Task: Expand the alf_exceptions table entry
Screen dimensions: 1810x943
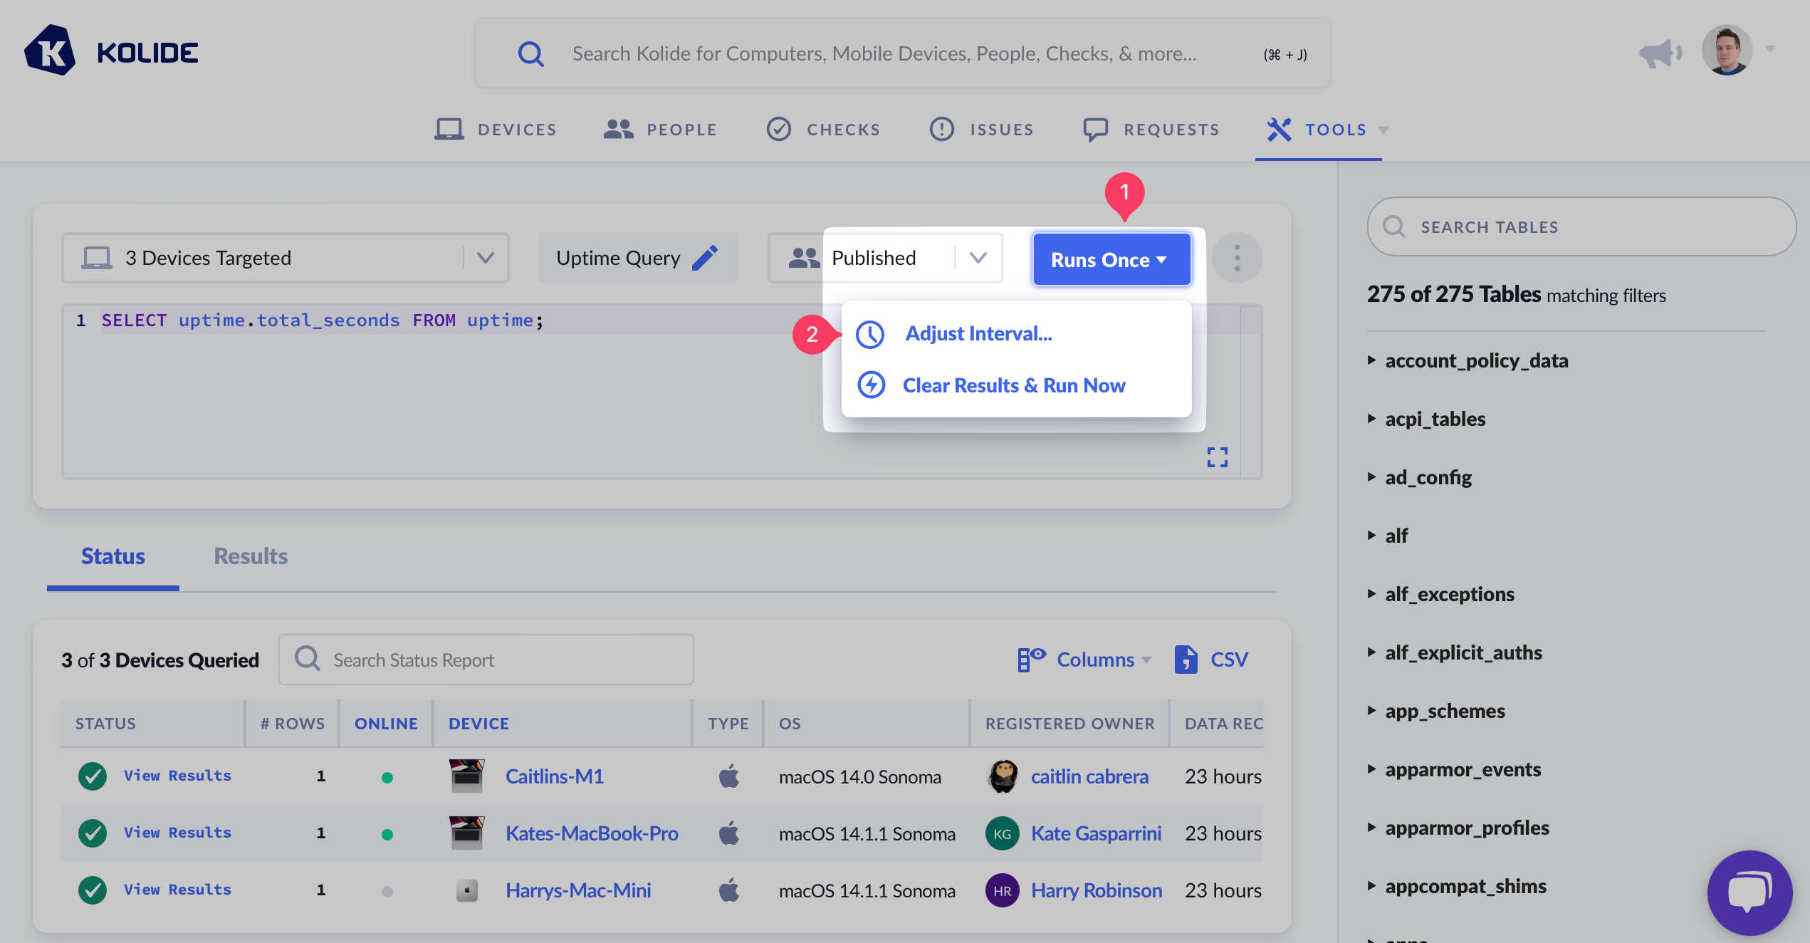Action: click(x=1449, y=594)
